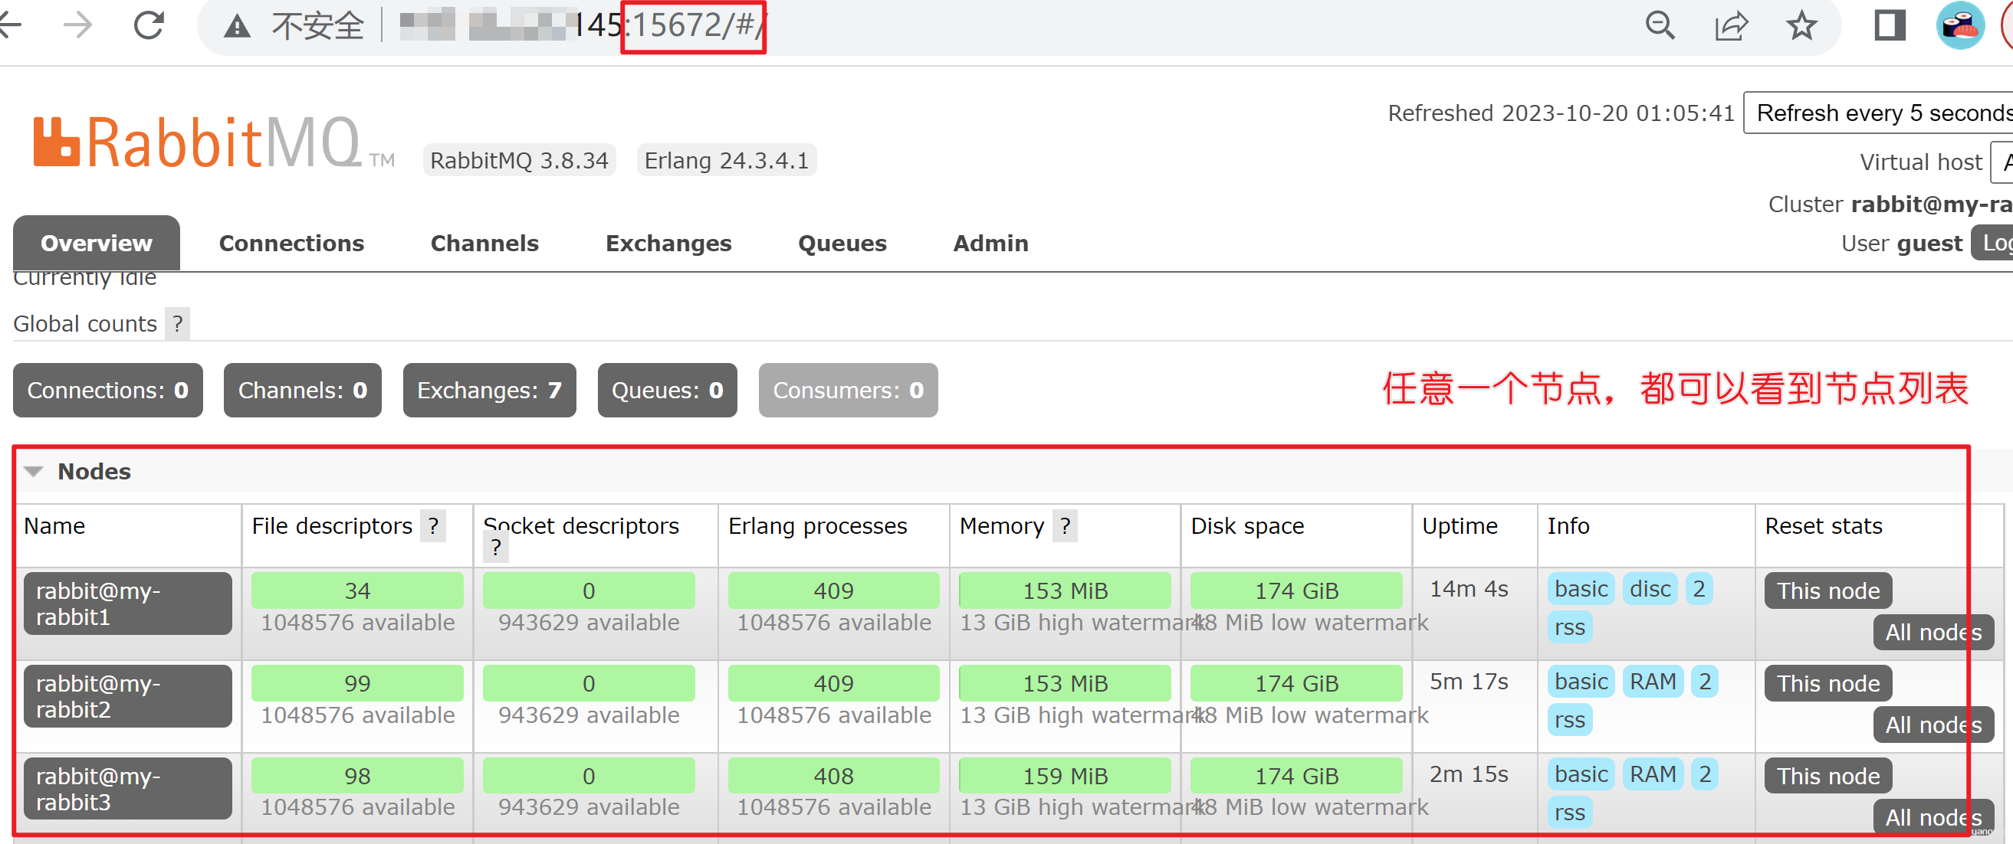2013x844 pixels.
Task: Click the rss tag in rabbit1 row
Action: (x=1569, y=627)
